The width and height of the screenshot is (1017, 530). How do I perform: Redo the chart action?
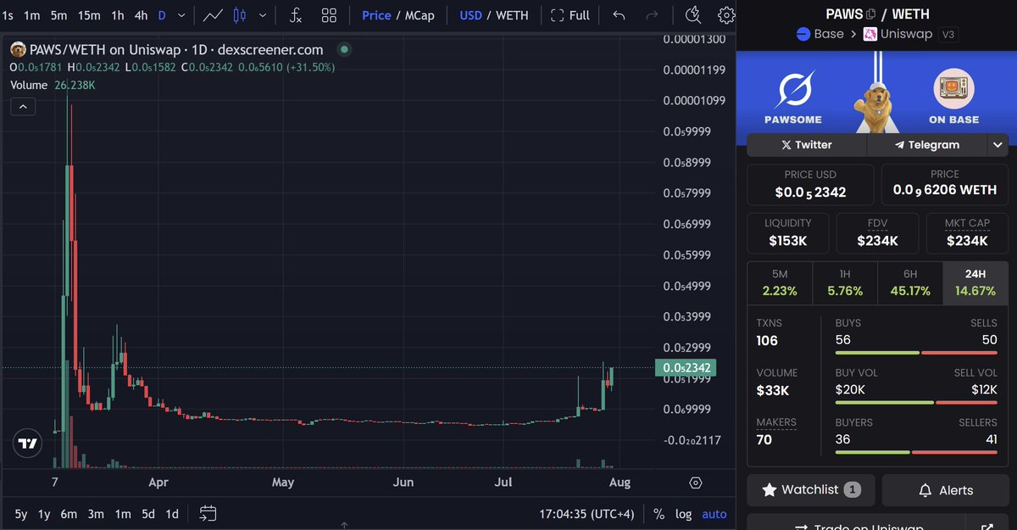point(652,15)
